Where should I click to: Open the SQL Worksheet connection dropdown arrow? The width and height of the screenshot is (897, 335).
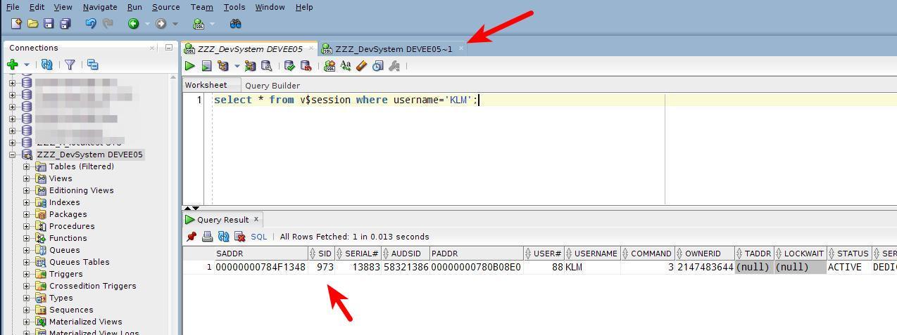[212, 25]
